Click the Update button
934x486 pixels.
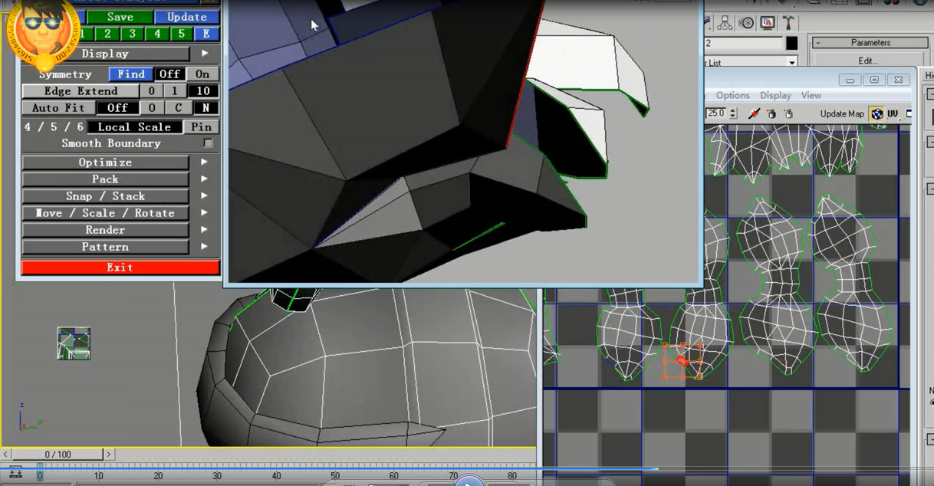click(x=186, y=17)
